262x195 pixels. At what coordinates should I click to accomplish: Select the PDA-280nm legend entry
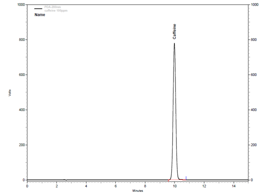coord(53,7)
